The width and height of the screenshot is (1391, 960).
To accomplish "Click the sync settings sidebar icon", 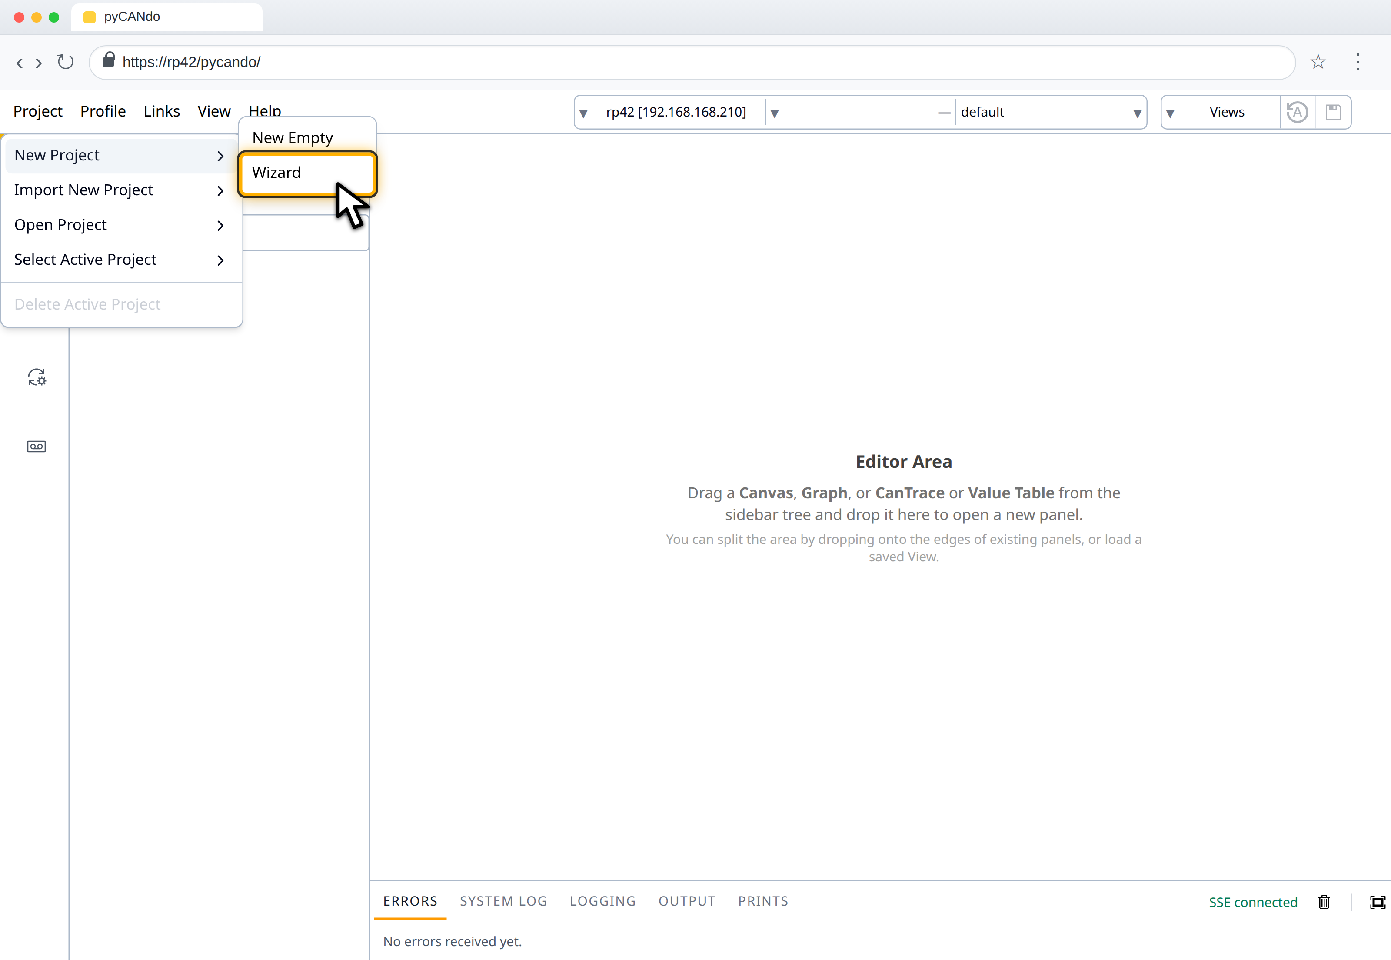I will pyautogui.click(x=37, y=377).
